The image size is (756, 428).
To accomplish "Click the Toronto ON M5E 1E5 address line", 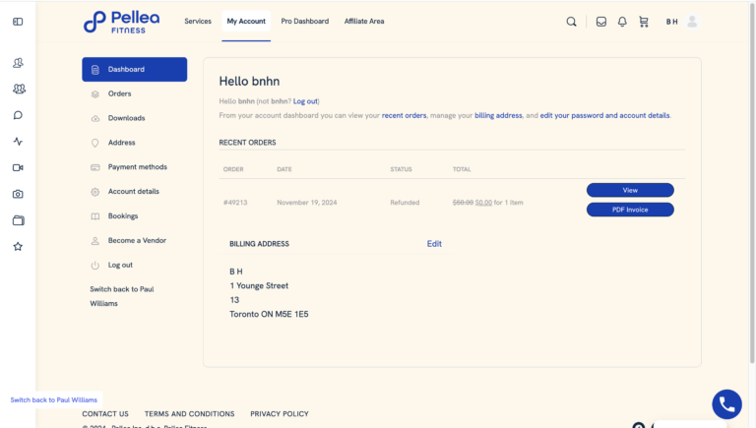I will (x=269, y=314).
